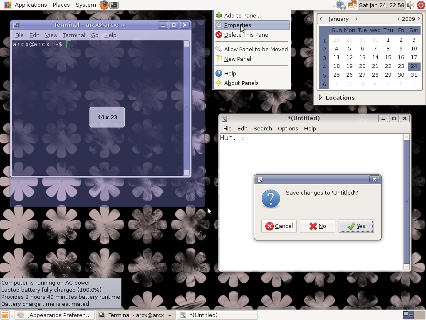Click the Terminal scrollbar up arrow
The image size is (426, 320).
[186, 44]
